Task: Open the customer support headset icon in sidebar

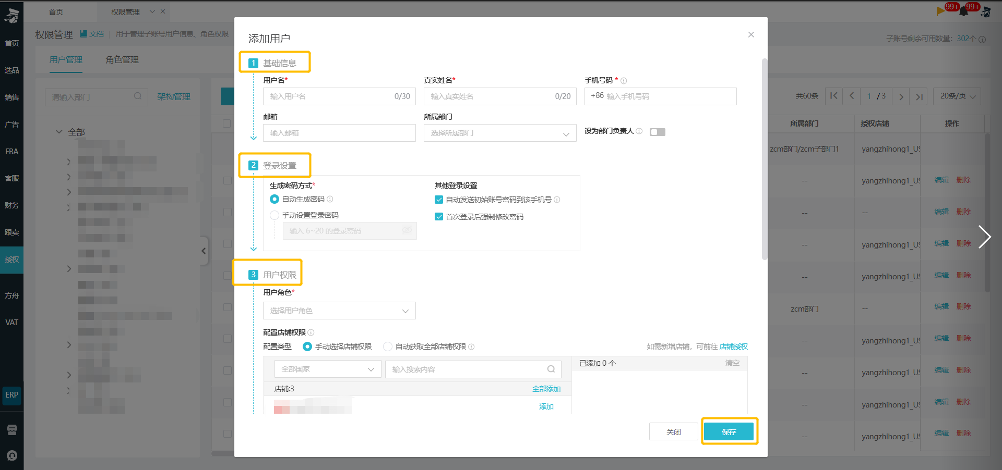Action: pyautogui.click(x=12, y=455)
